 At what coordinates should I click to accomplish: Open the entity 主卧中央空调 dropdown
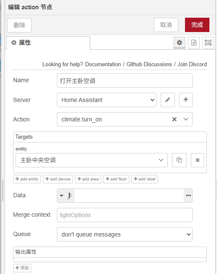coord(91,160)
